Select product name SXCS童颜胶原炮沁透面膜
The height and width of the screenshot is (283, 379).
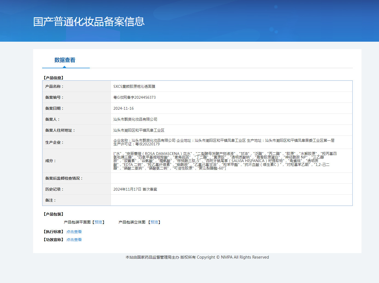coord(134,86)
